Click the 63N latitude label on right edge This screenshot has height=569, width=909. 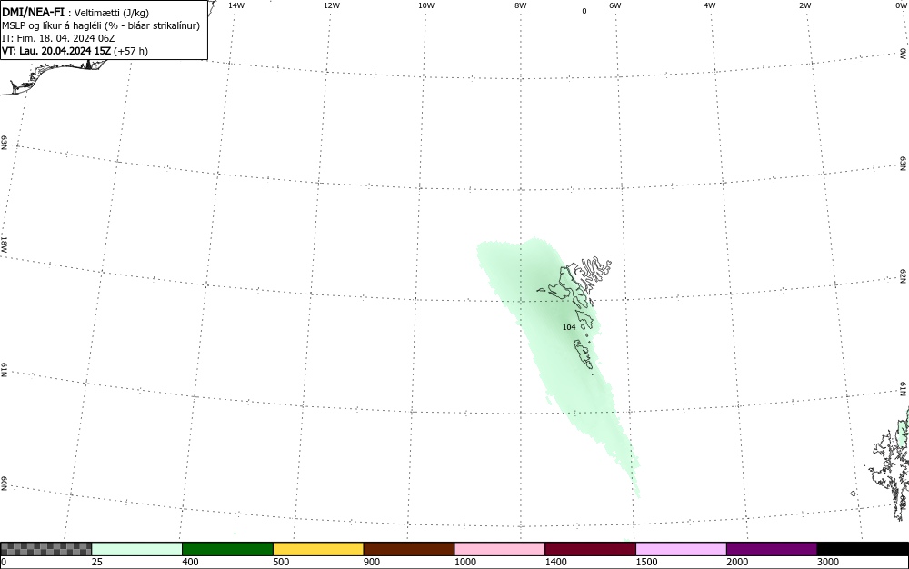(904, 164)
